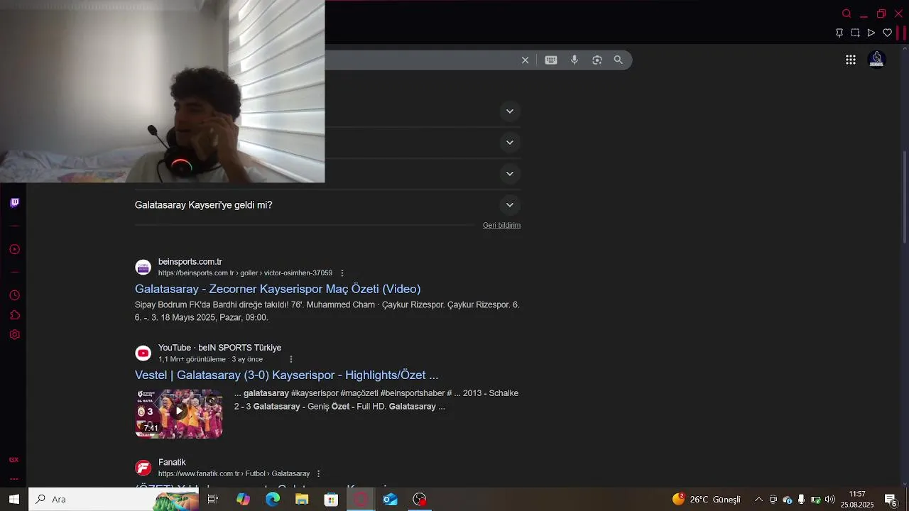Open the taskbar clock showing 11:57
Viewport: 909px width, 511px height.
click(857, 499)
